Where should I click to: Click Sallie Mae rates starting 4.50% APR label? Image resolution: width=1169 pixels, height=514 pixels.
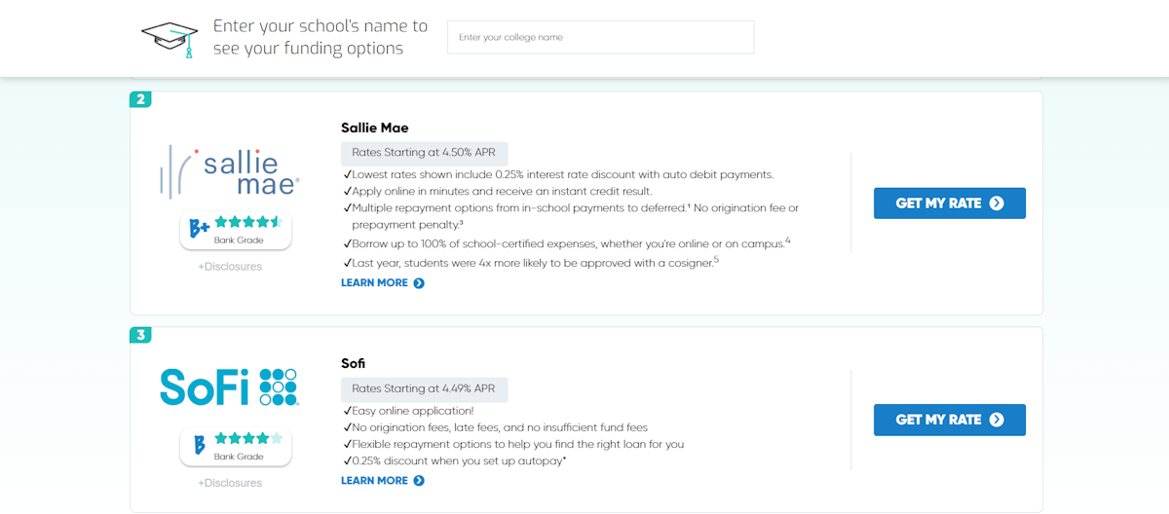click(x=425, y=153)
